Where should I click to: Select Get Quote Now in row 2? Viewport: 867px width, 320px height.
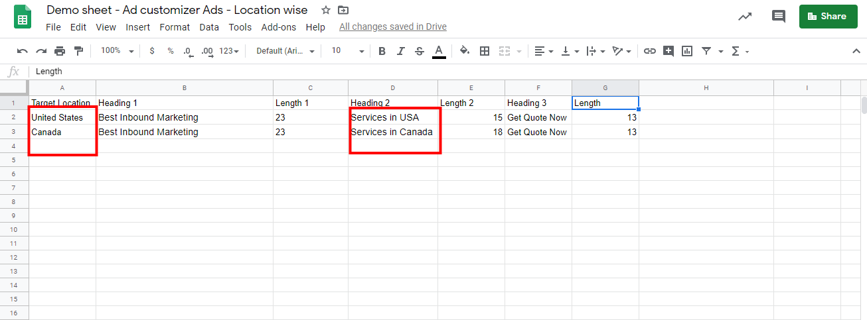click(x=538, y=117)
